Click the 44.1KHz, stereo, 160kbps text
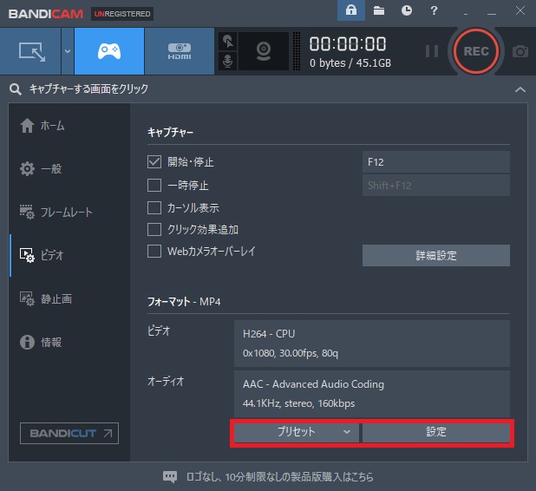 tap(298, 403)
